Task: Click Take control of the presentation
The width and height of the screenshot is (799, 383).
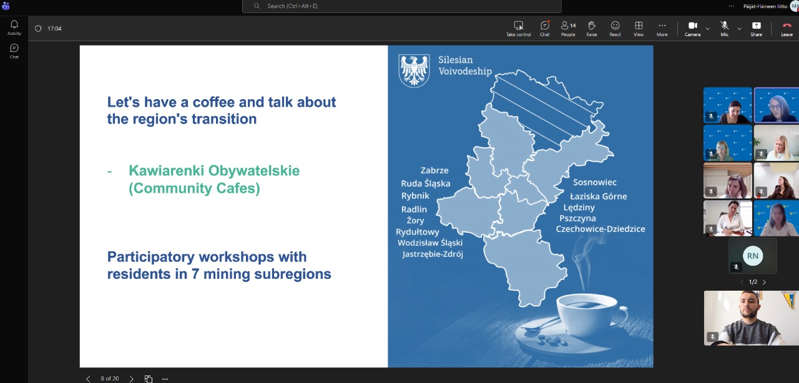Action: click(518, 28)
